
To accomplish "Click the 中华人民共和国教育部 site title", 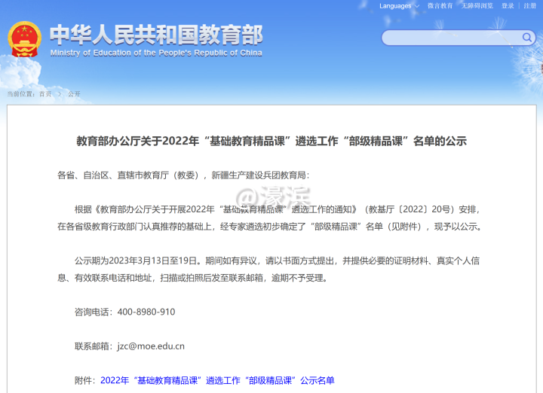I will 156,35.
